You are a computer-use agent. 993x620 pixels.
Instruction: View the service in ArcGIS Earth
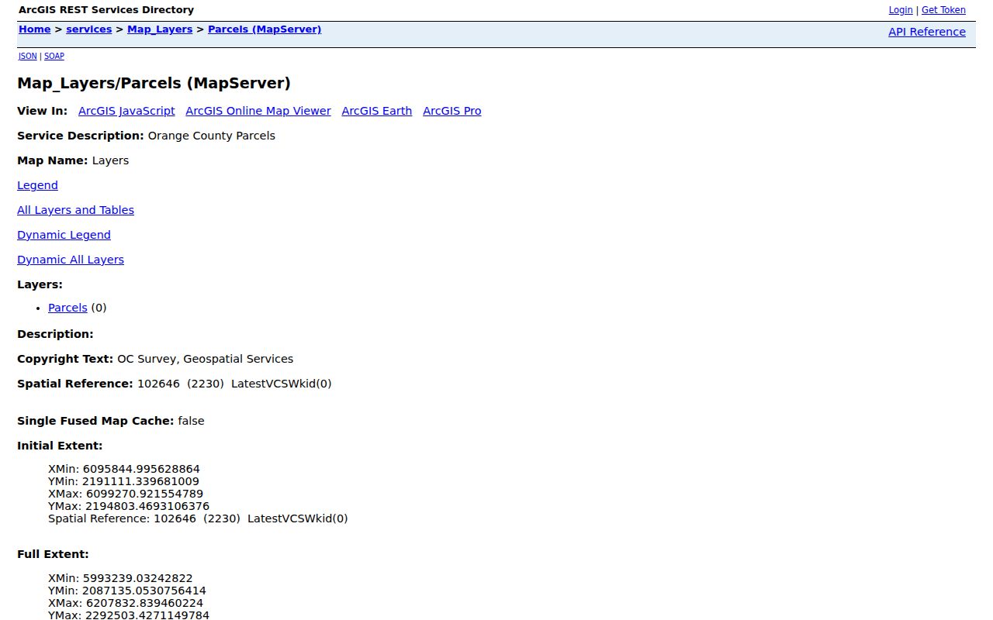pyautogui.click(x=377, y=111)
